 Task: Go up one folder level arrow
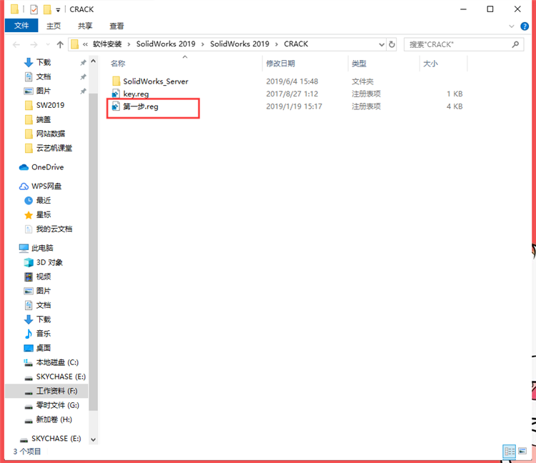(x=60, y=45)
